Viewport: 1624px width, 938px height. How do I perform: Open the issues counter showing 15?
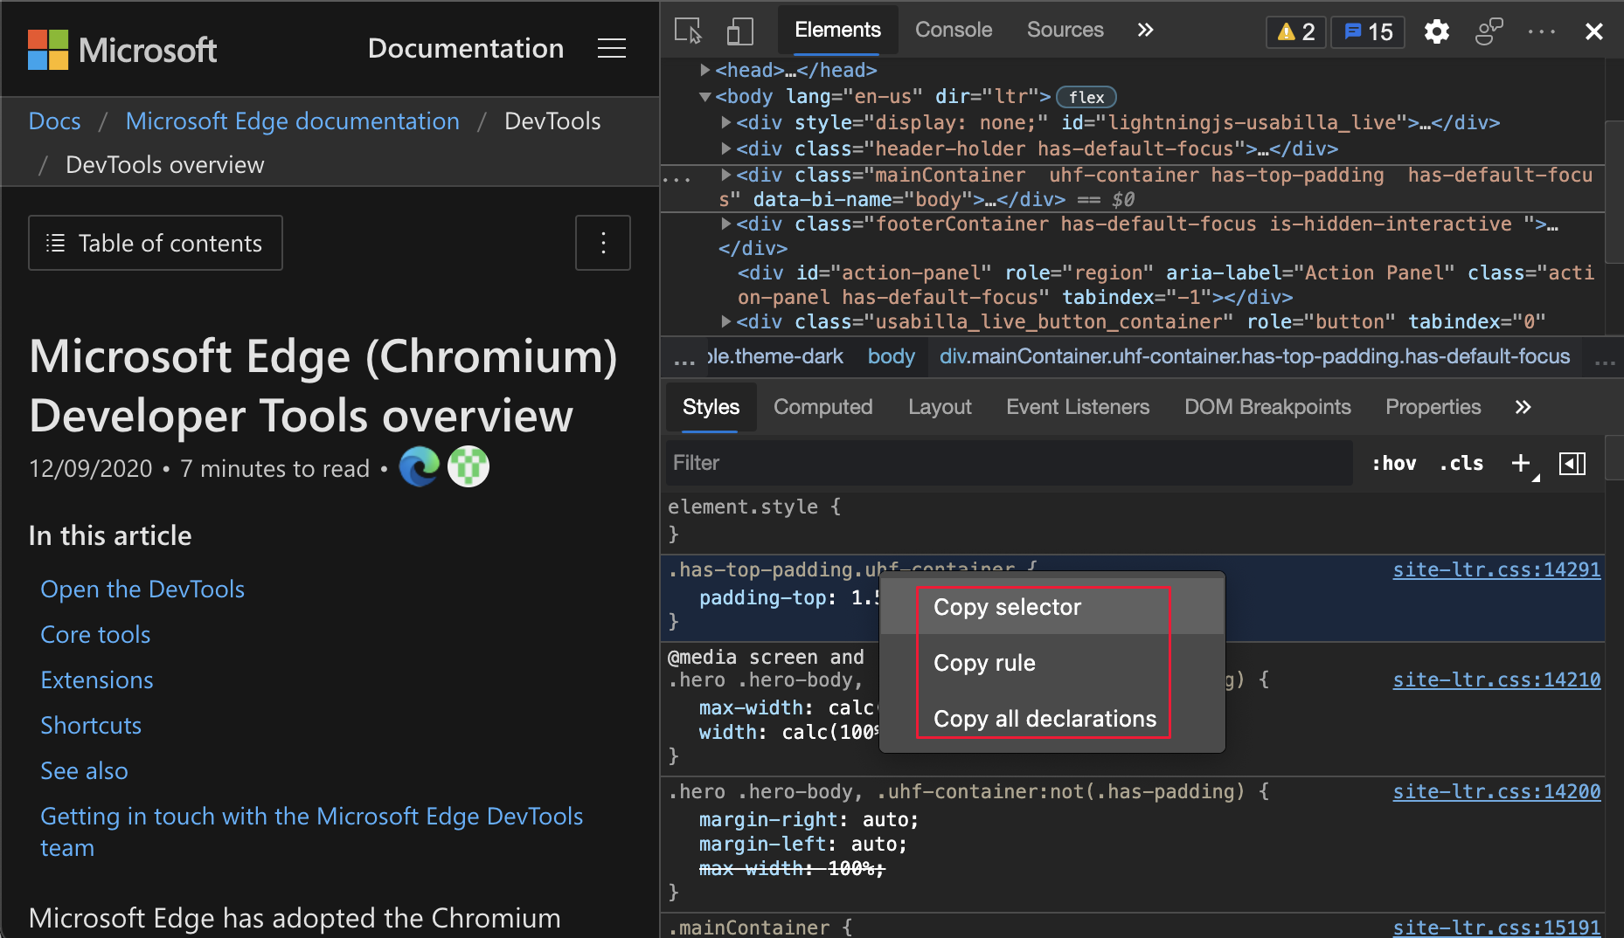click(x=1367, y=31)
